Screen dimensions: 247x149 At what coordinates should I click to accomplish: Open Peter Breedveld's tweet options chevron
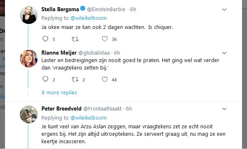[x=224, y=109]
